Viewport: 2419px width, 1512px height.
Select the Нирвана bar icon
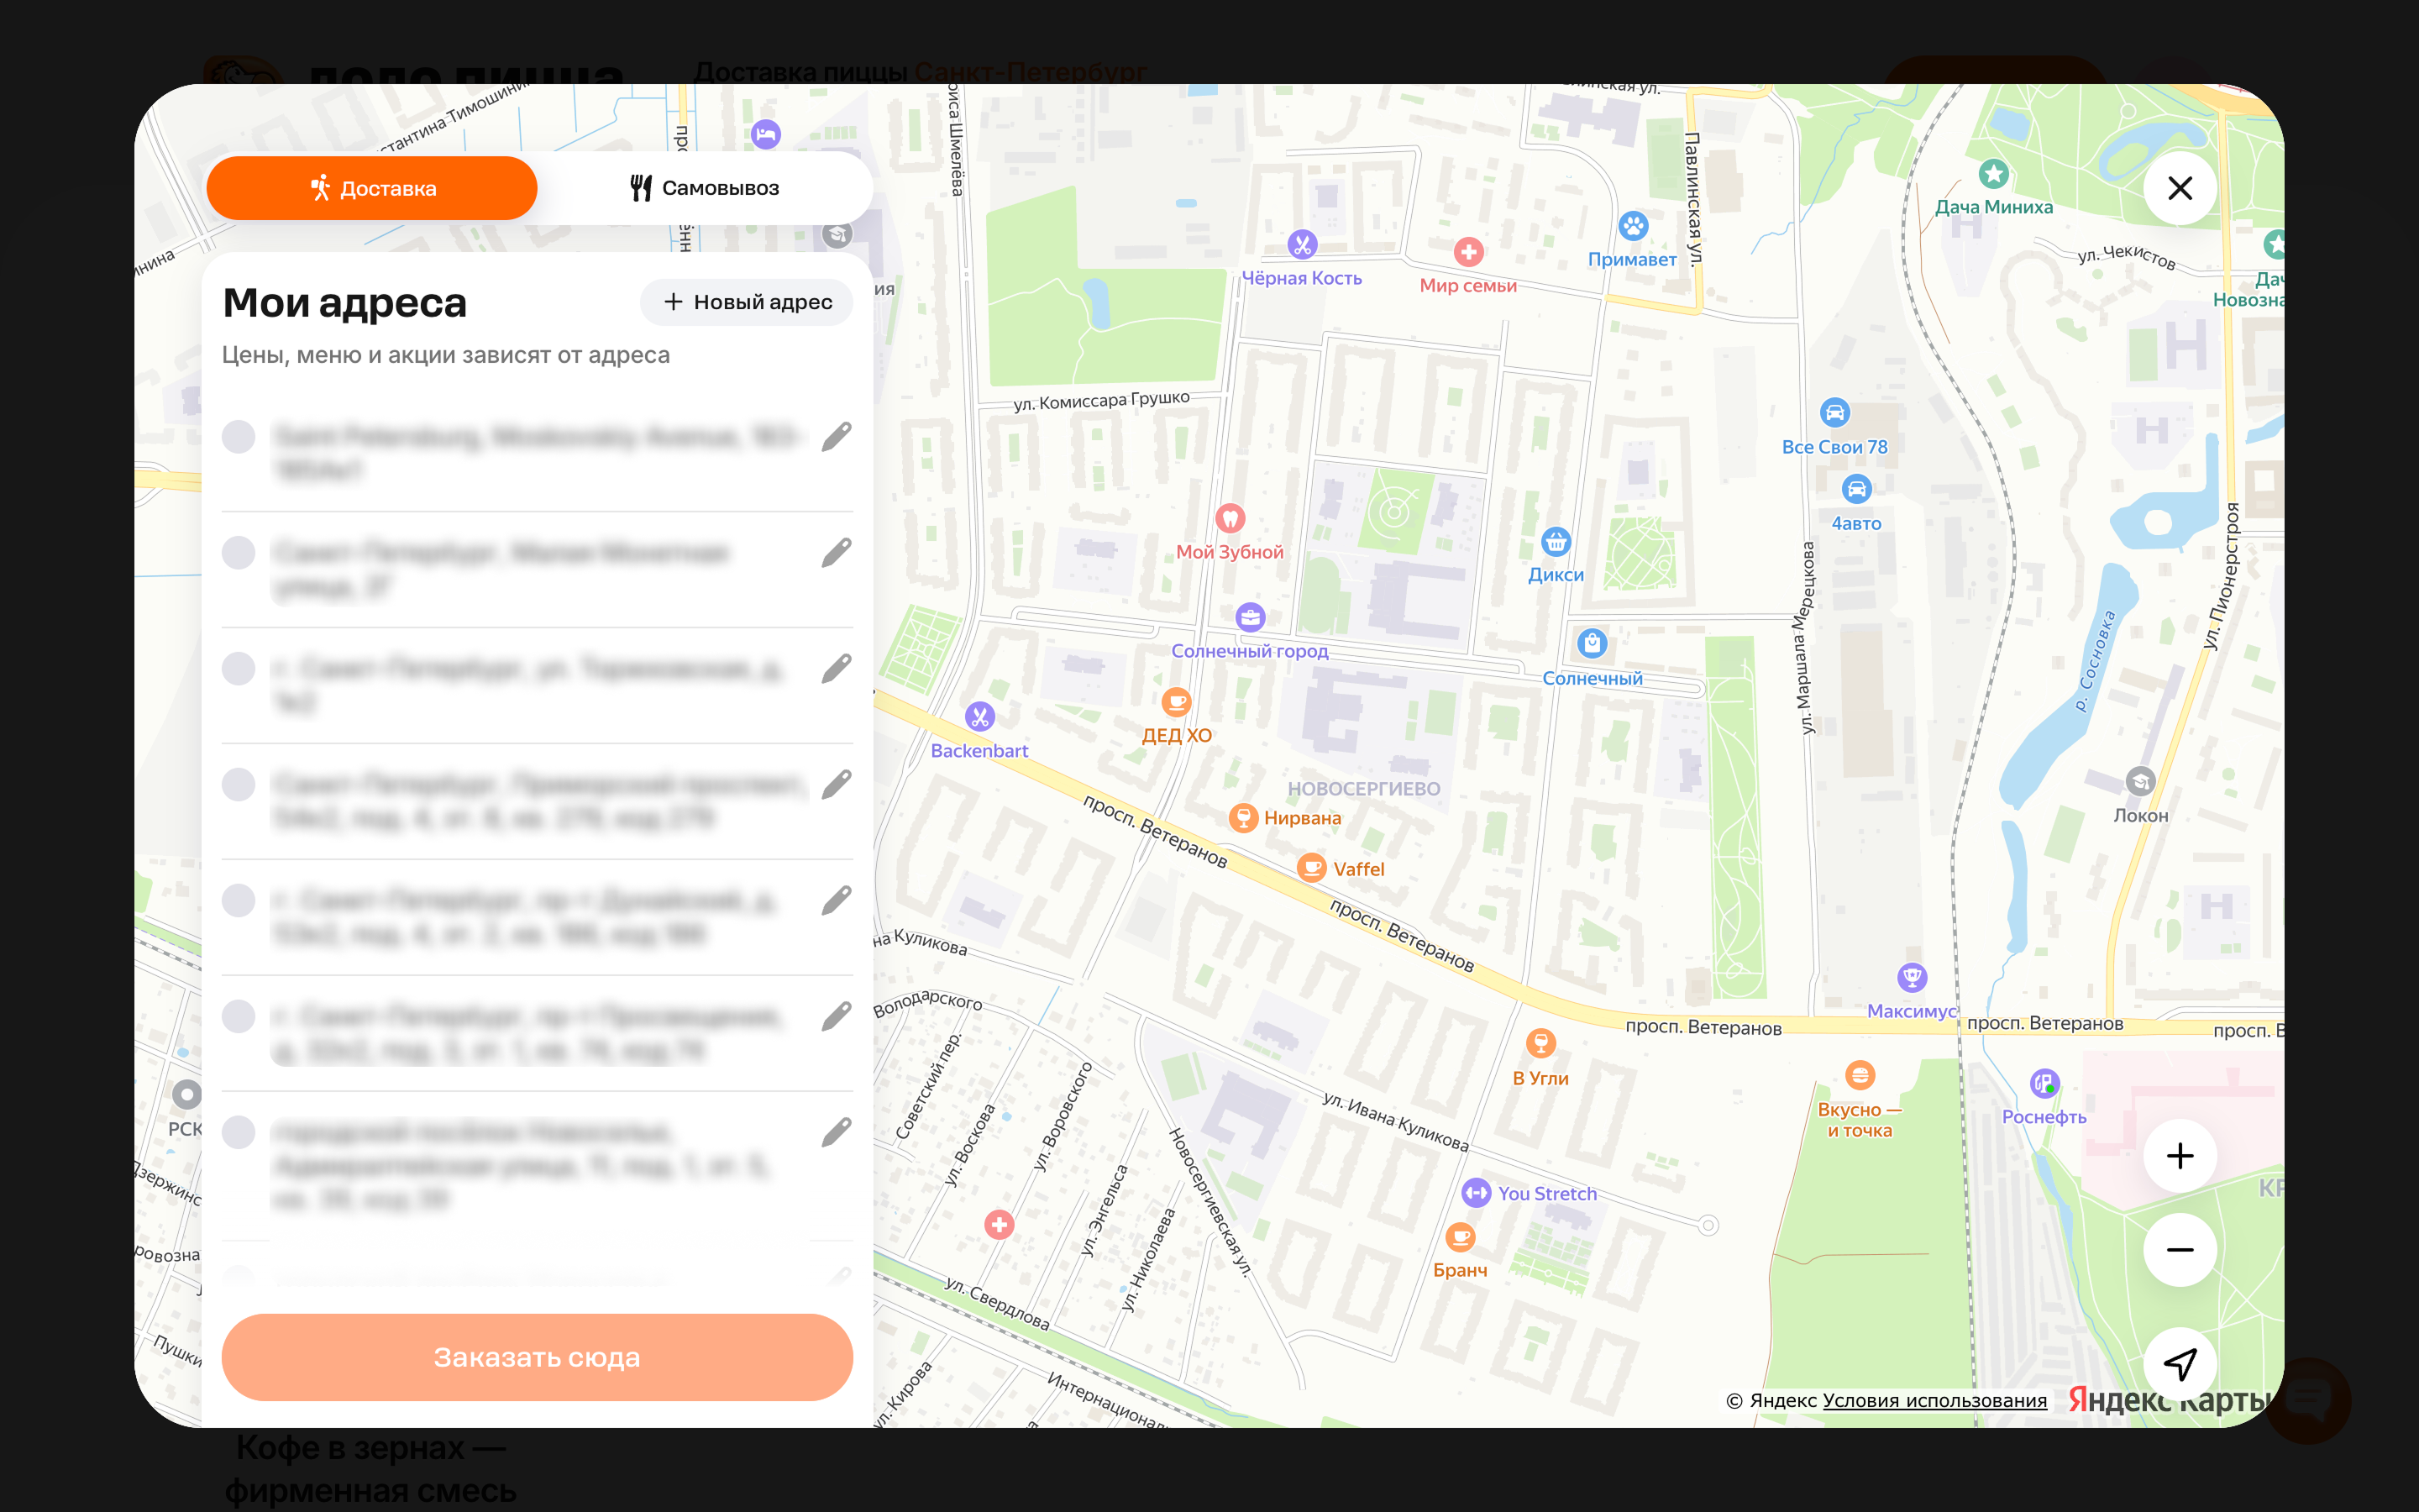click(x=1242, y=818)
